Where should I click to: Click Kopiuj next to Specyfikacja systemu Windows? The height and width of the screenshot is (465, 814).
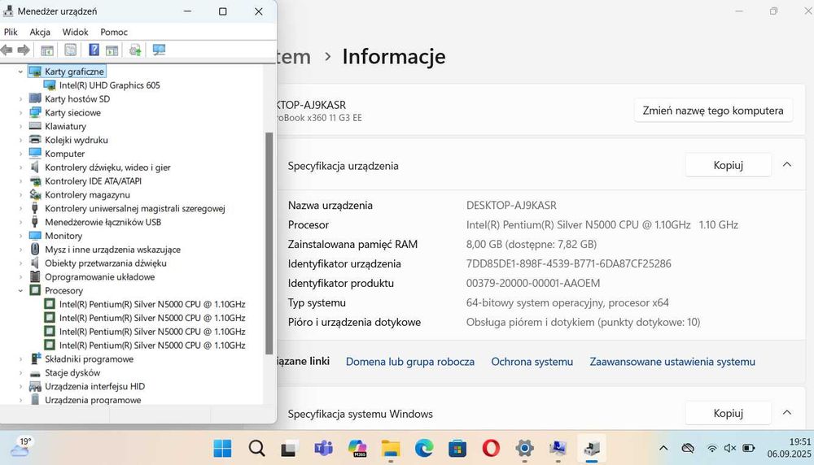(728, 413)
